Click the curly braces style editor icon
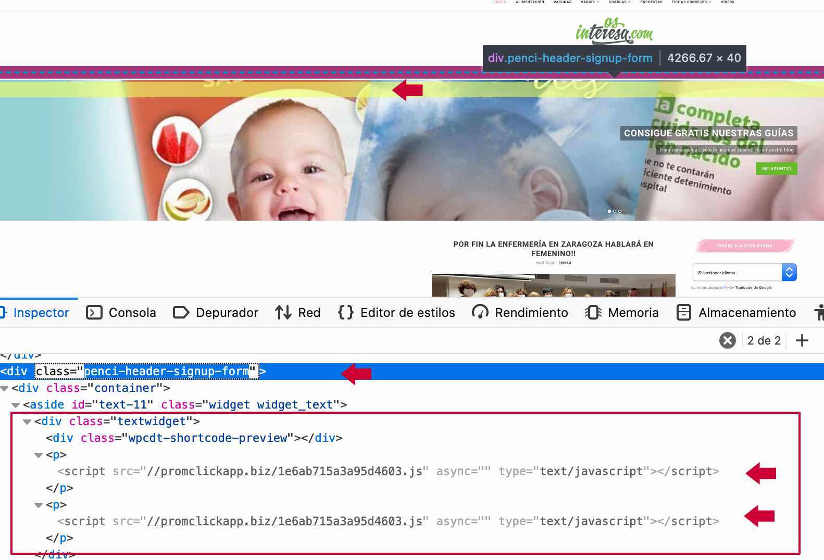The height and width of the screenshot is (560, 824). pyautogui.click(x=346, y=312)
